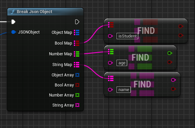Click the Bool Map output pin
This screenshot has width=195, height=128.
click(x=77, y=43)
